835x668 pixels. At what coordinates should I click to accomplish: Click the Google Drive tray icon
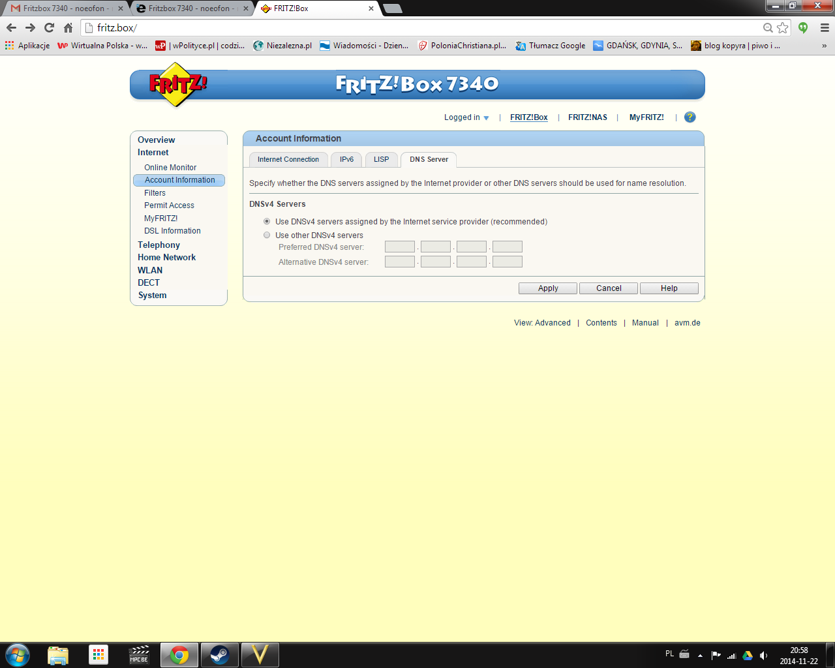tap(748, 655)
